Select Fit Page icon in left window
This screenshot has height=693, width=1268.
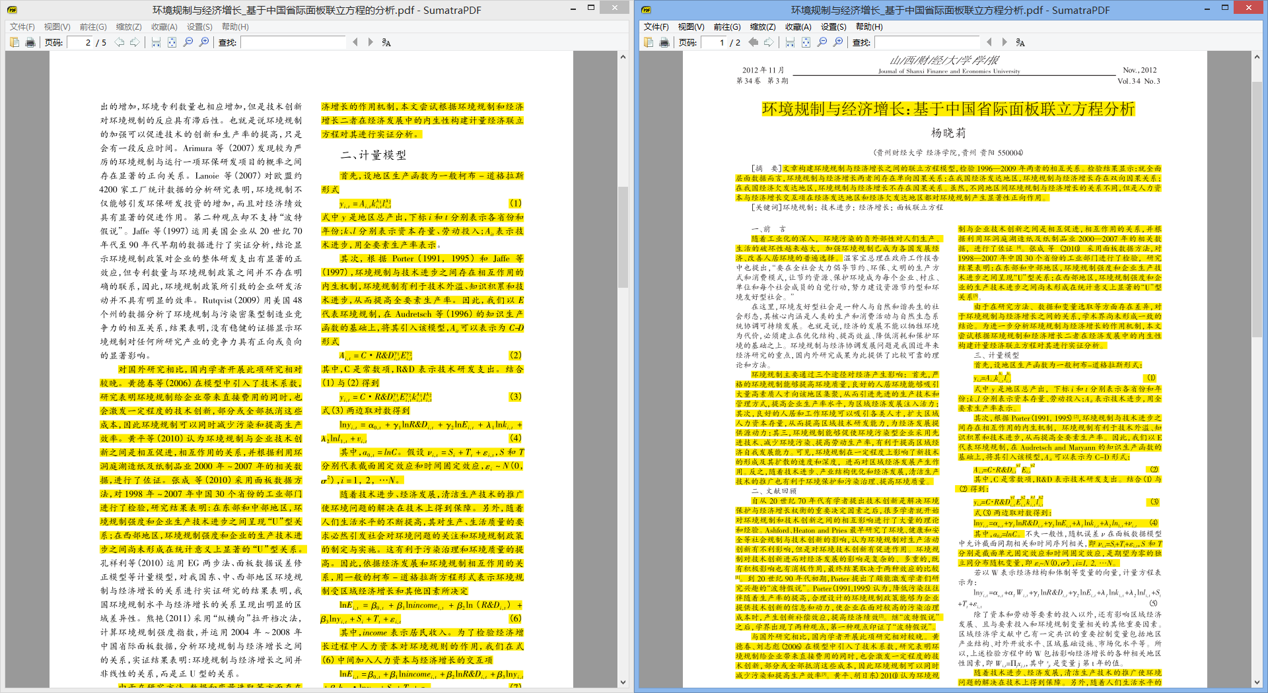tap(172, 42)
